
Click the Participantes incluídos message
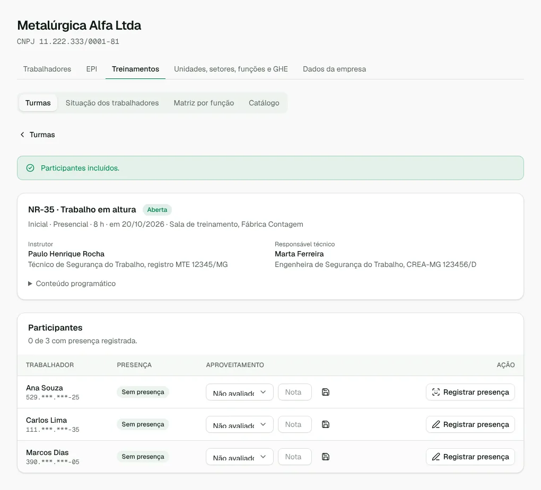click(80, 168)
